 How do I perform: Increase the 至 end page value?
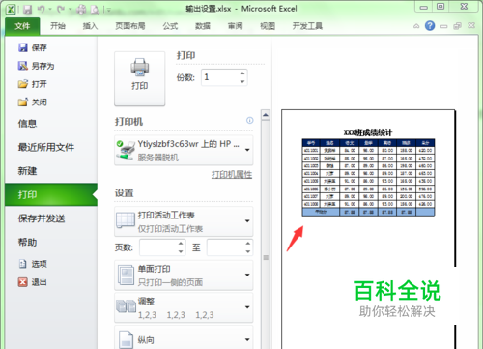(248, 244)
